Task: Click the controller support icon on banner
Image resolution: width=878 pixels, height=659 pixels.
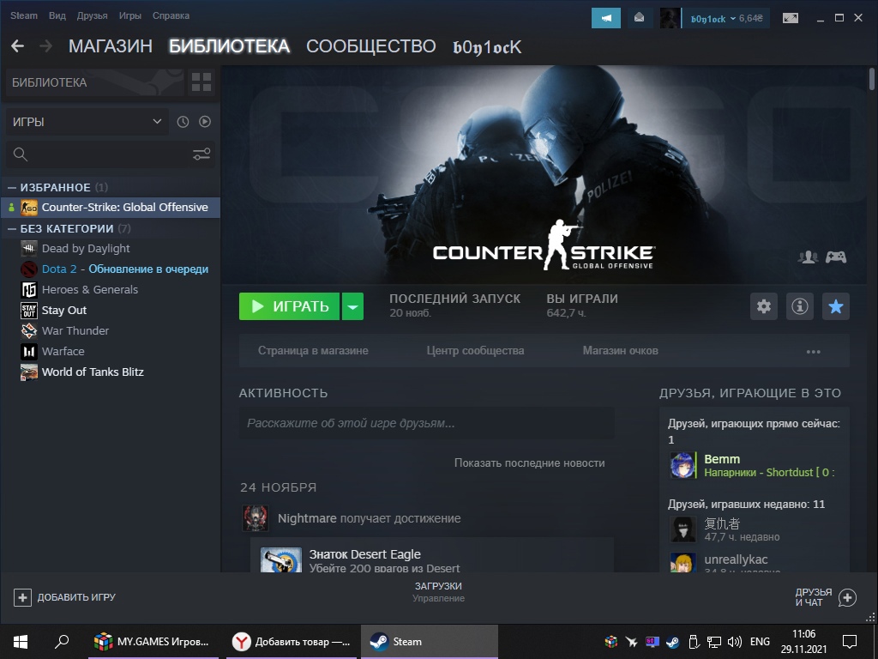Action: coord(836,257)
